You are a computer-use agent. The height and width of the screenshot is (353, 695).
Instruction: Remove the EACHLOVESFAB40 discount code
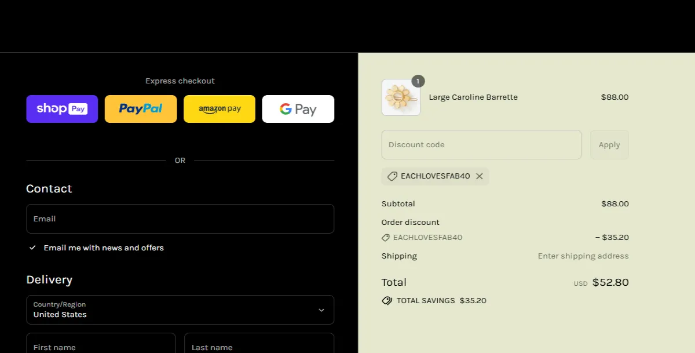(480, 176)
